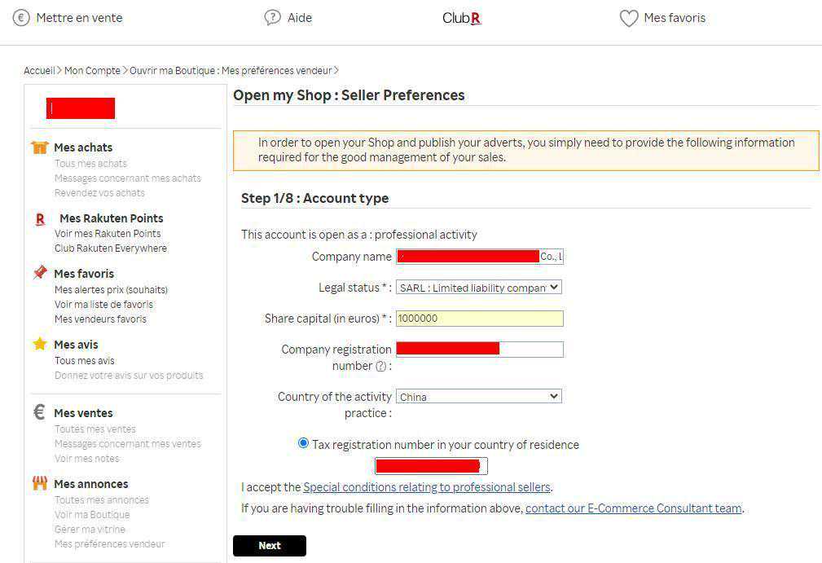Select the Tax registration number radio button

304,443
